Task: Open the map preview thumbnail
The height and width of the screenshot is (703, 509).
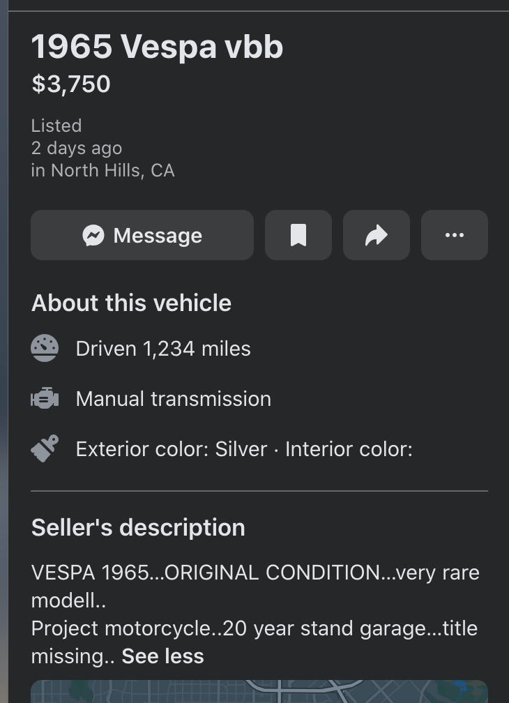Action: tap(259, 691)
